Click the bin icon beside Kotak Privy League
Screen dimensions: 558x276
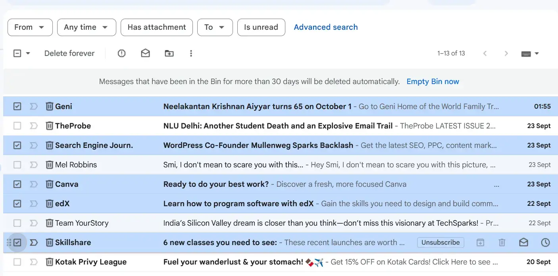pos(49,262)
